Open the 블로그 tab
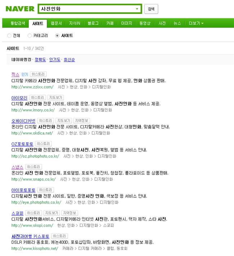Image resolution: width=234 pixels, height=256 pixels. (x=93, y=23)
